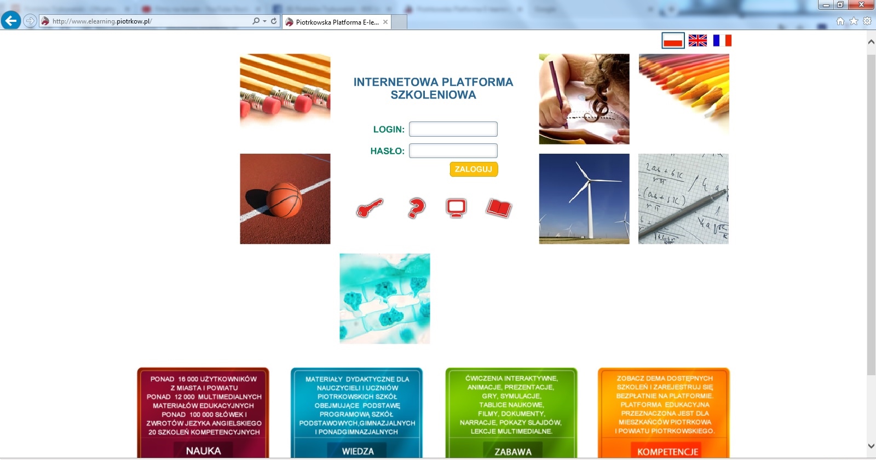
Task: Switch language to English flag
Action: [698, 40]
